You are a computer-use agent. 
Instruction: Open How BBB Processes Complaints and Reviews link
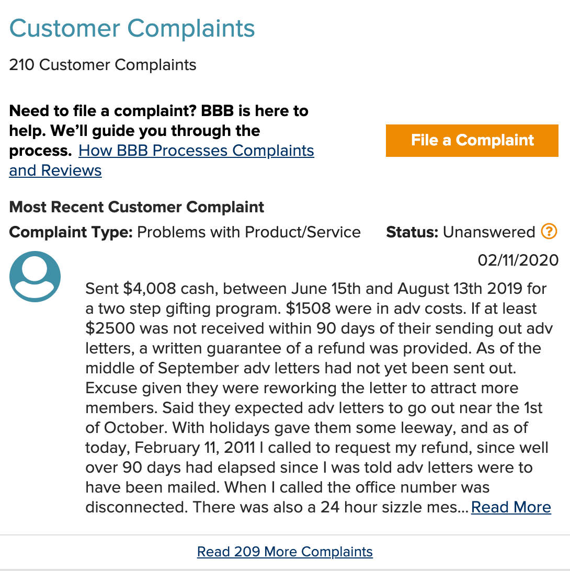coord(196,151)
